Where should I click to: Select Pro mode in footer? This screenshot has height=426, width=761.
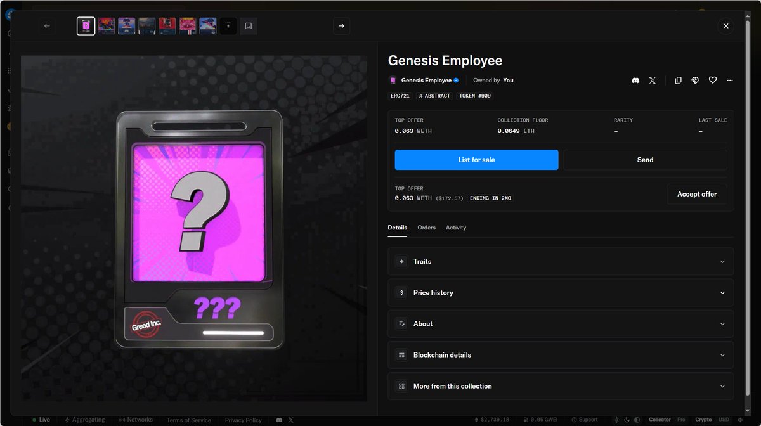coord(681,420)
